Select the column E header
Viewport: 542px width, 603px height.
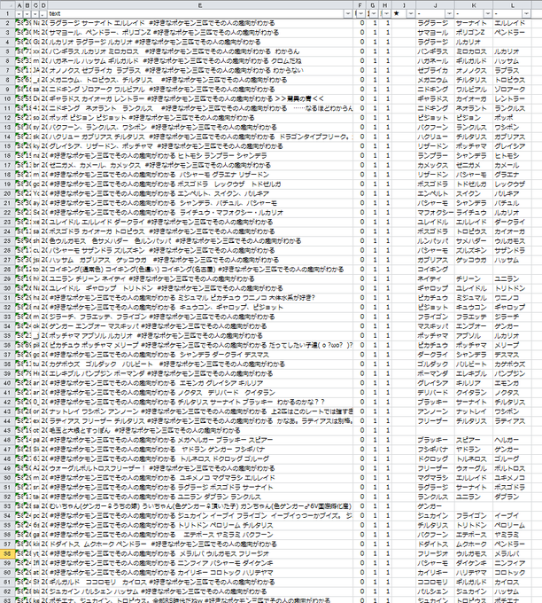pyautogui.click(x=200, y=5)
